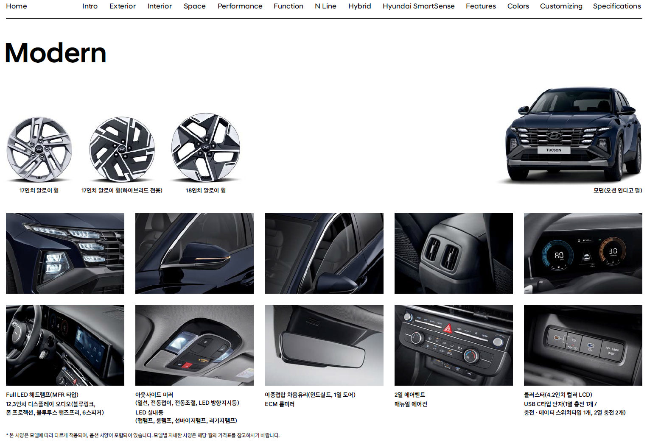
Task: Open the 12.3-inch display audio photo
Action: 65,345
